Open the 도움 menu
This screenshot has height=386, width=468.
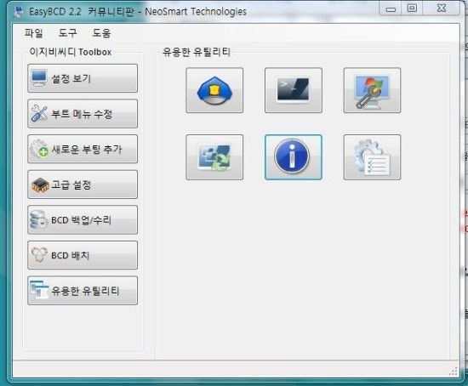(x=101, y=33)
